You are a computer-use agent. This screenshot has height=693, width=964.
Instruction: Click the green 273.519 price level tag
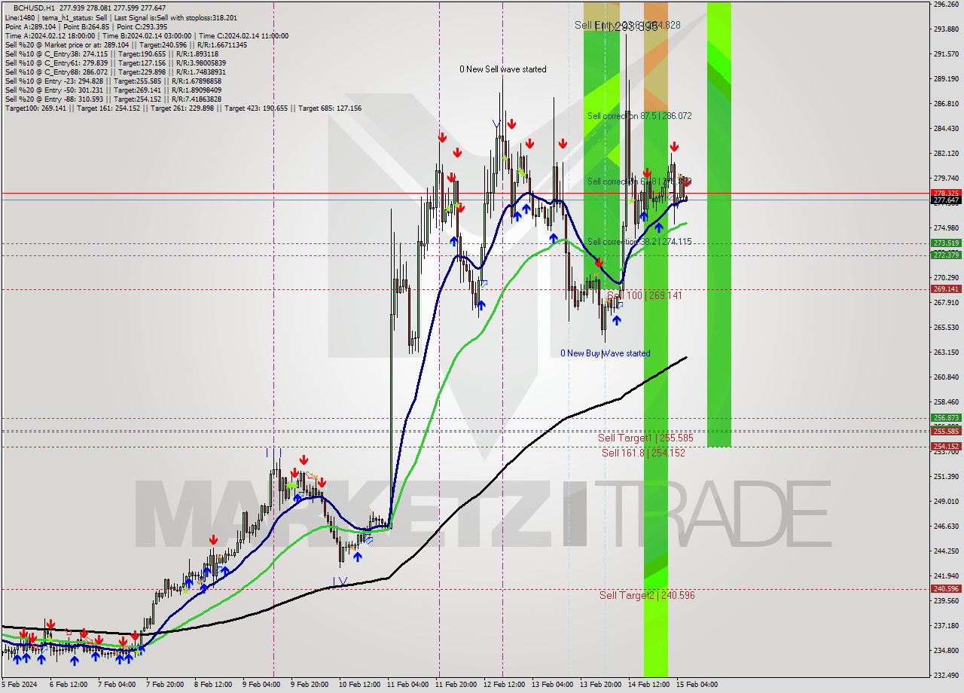tap(947, 243)
